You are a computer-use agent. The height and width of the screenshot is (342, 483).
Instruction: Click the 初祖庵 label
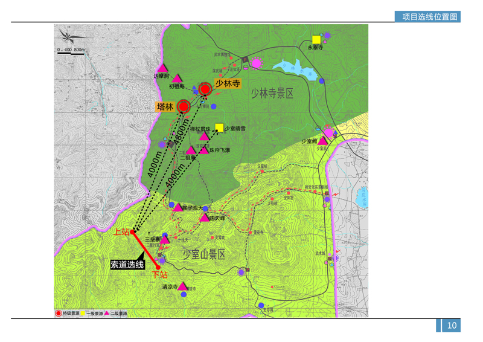coord(176,86)
